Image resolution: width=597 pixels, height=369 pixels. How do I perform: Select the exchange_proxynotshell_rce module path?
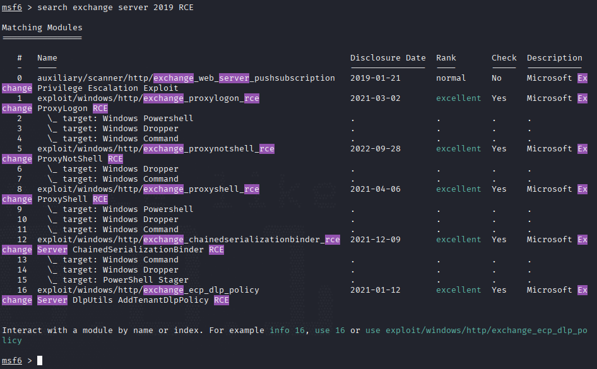tap(156, 149)
